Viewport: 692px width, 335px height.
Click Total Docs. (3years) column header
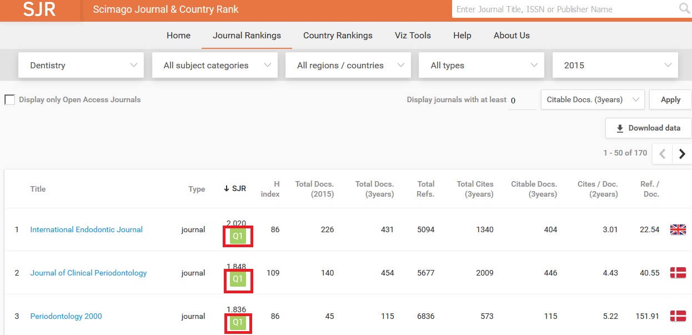374,189
